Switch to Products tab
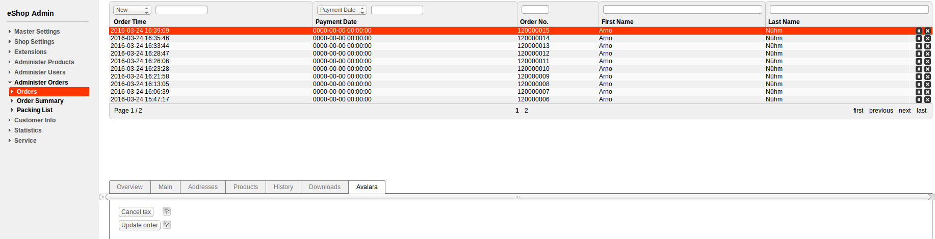Viewport: 935px width, 239px height. click(246, 187)
